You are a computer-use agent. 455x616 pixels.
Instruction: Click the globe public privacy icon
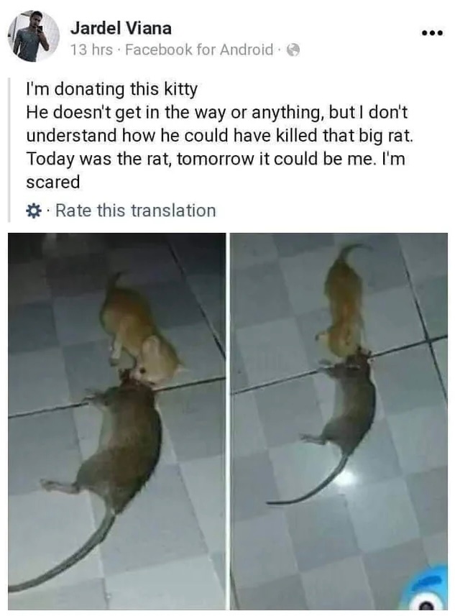pyautogui.click(x=293, y=50)
